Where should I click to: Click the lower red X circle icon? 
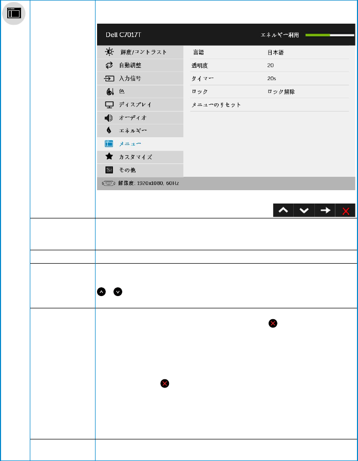tap(164, 383)
